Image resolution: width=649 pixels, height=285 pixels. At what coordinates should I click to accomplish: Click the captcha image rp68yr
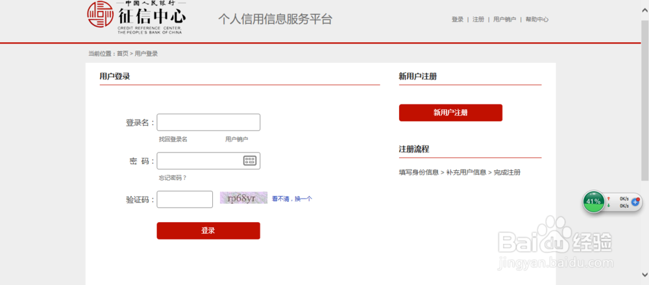(x=243, y=198)
